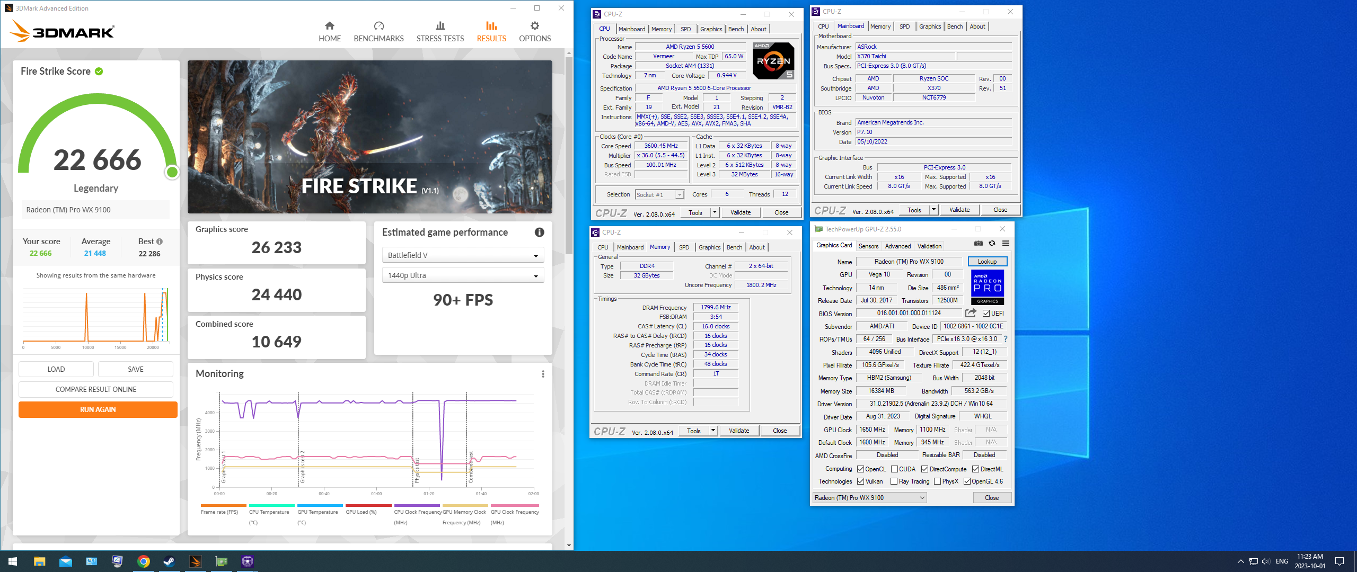Image resolution: width=1357 pixels, height=572 pixels.
Task: Click the green score validation checkmark
Action: point(99,71)
